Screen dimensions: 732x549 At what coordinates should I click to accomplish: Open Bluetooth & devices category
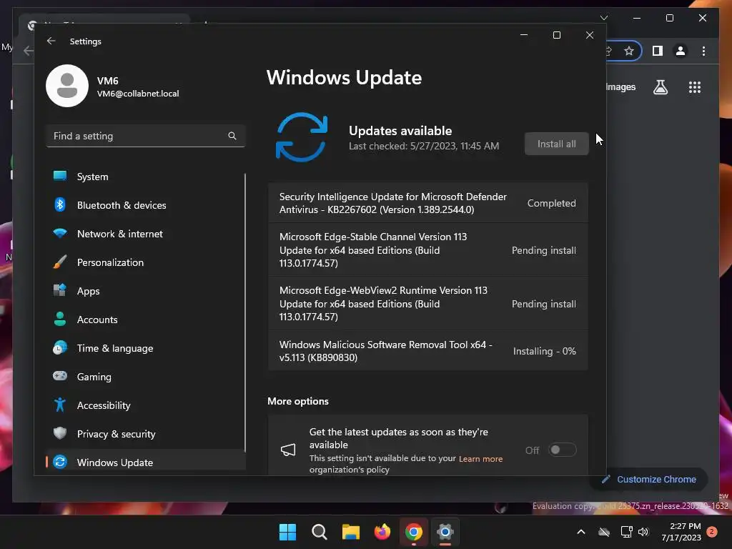146,205
